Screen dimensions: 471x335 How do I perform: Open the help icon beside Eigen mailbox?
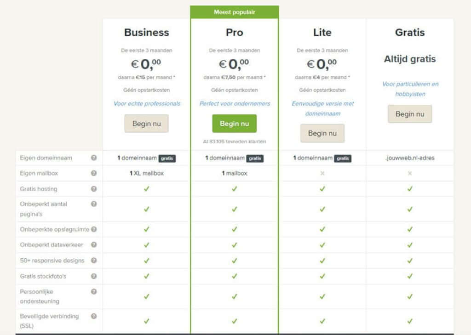[94, 173]
